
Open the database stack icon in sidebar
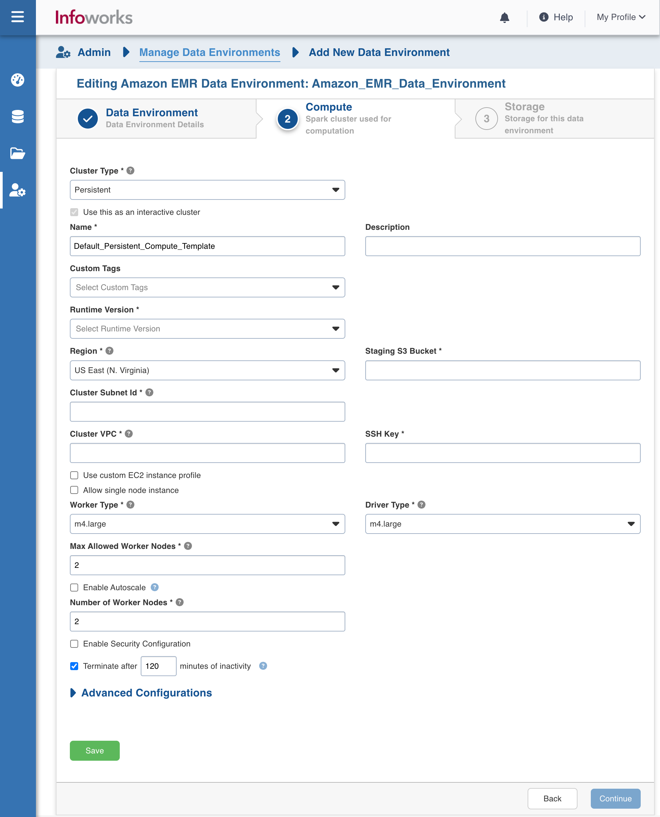point(18,117)
